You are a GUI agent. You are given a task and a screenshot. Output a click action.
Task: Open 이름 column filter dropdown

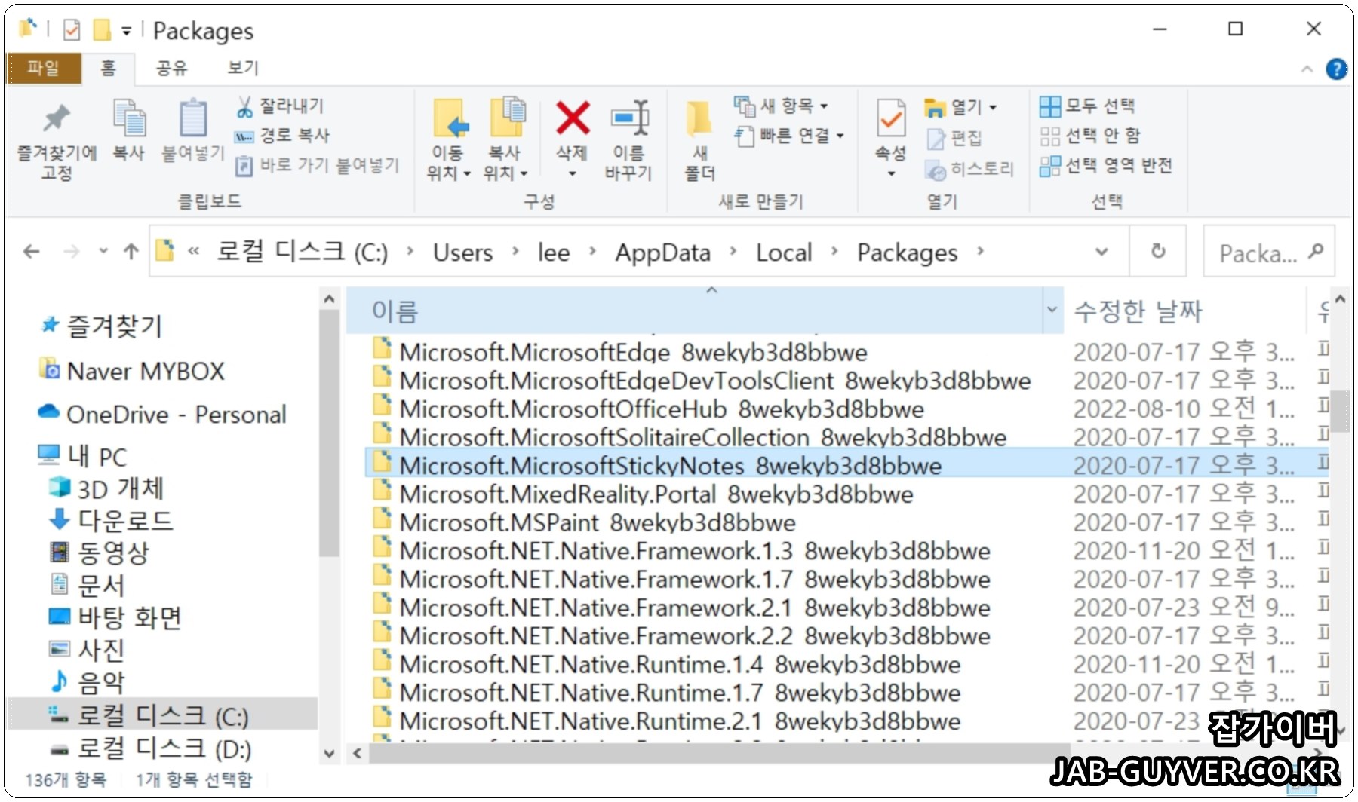pos(1052,309)
